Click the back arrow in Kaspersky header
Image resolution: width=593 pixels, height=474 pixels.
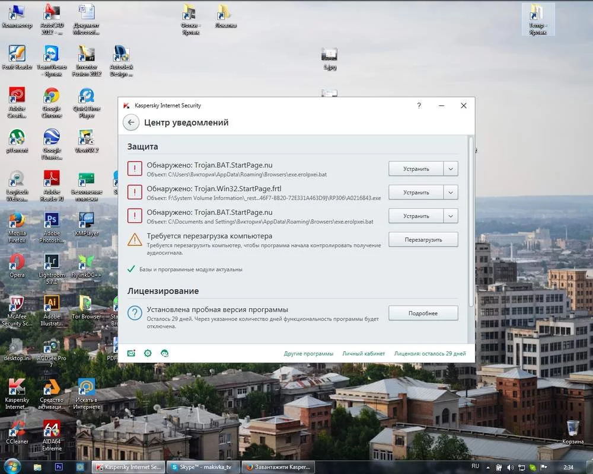point(131,123)
